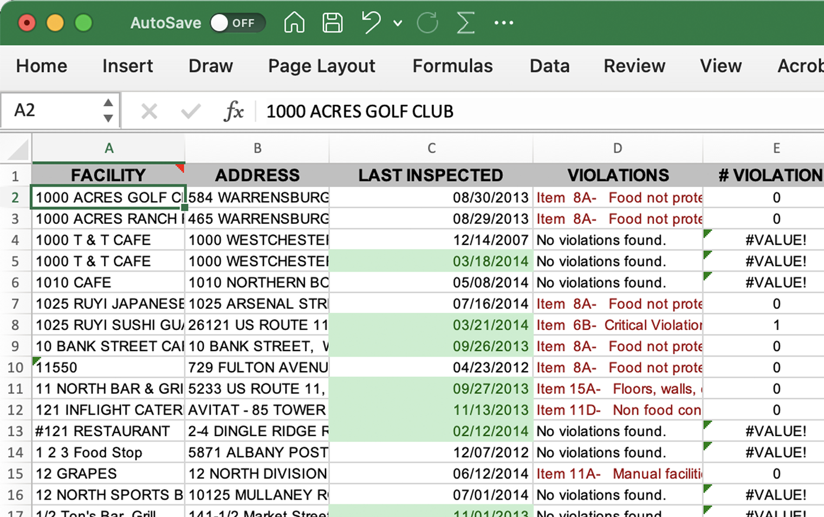Open the Name Box dropdown arrows
Viewport: 824px width, 517px height.
(108, 111)
